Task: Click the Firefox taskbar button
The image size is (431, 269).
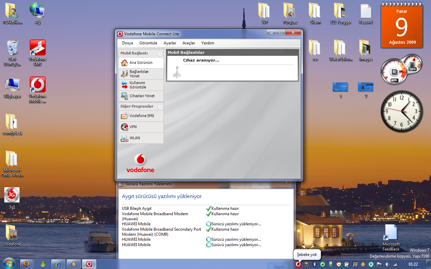Action: [27, 264]
